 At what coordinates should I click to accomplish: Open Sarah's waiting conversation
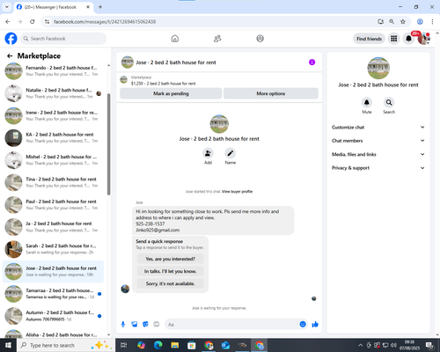point(53,249)
